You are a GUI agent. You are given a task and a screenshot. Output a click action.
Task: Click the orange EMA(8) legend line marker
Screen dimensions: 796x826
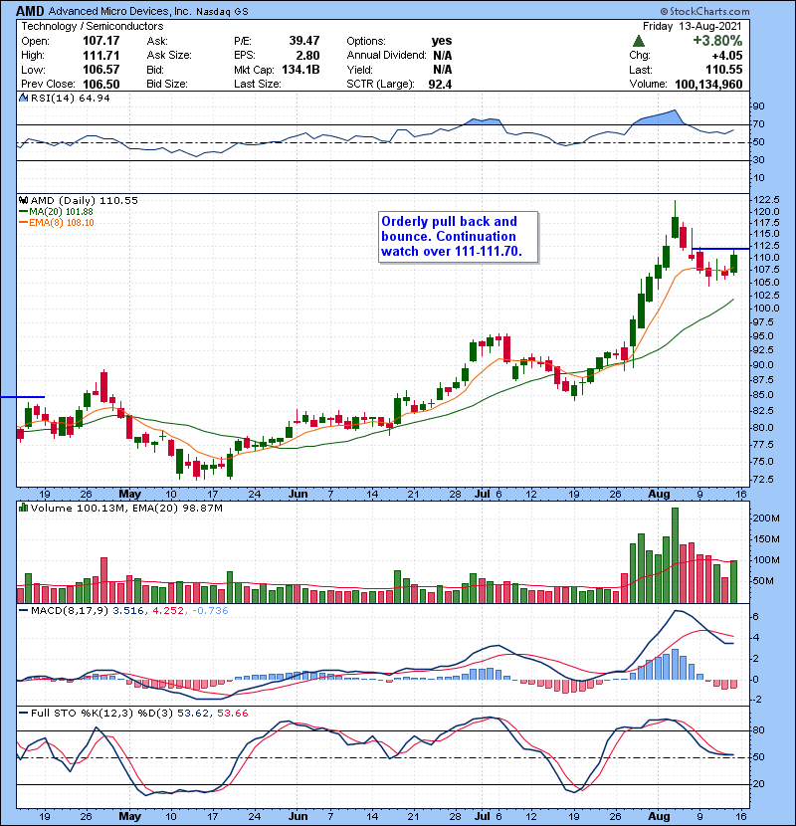[x=23, y=223]
